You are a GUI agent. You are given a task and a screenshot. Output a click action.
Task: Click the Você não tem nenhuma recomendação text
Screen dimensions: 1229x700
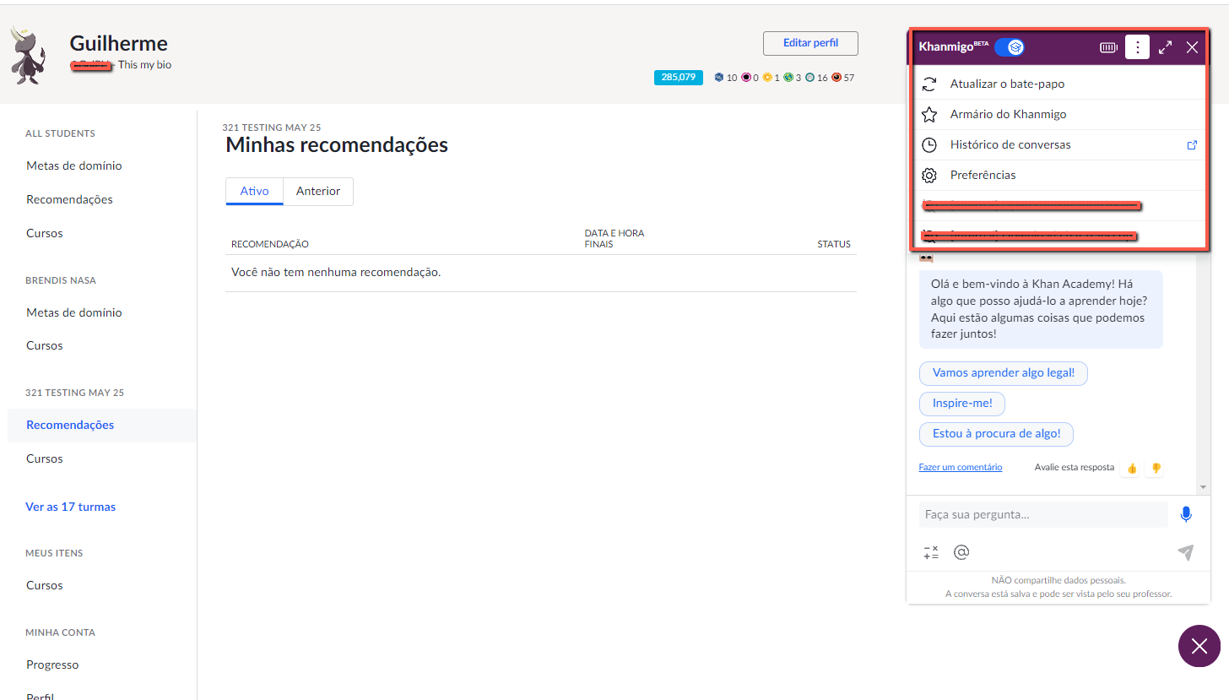click(336, 272)
